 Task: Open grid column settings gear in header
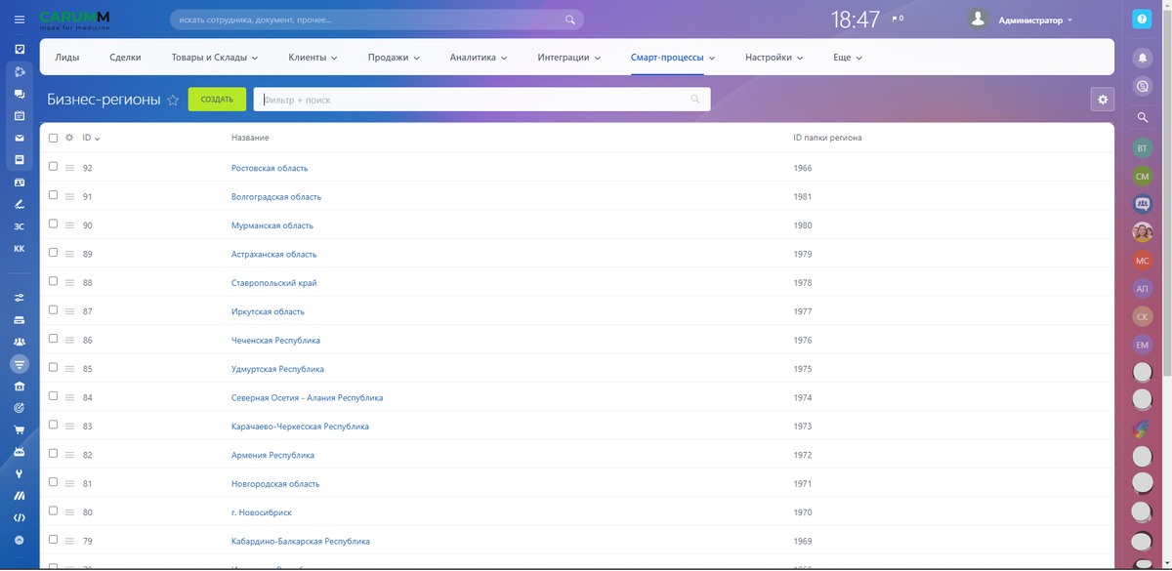(x=69, y=138)
